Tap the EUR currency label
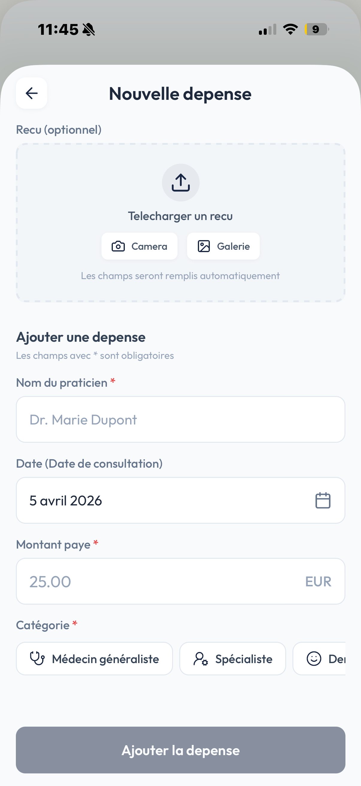Screen dimensions: 361x786 pos(318,582)
